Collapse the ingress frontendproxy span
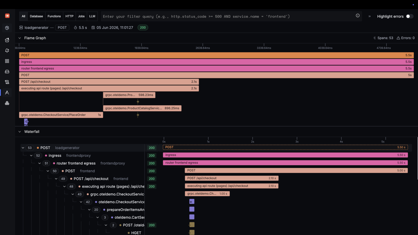The height and width of the screenshot is (235, 418). coord(31,156)
